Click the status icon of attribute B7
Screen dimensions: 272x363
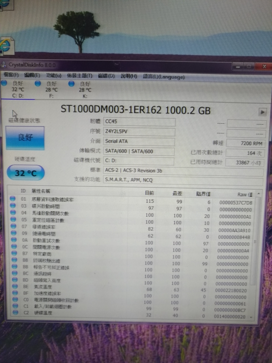pos(15,253)
